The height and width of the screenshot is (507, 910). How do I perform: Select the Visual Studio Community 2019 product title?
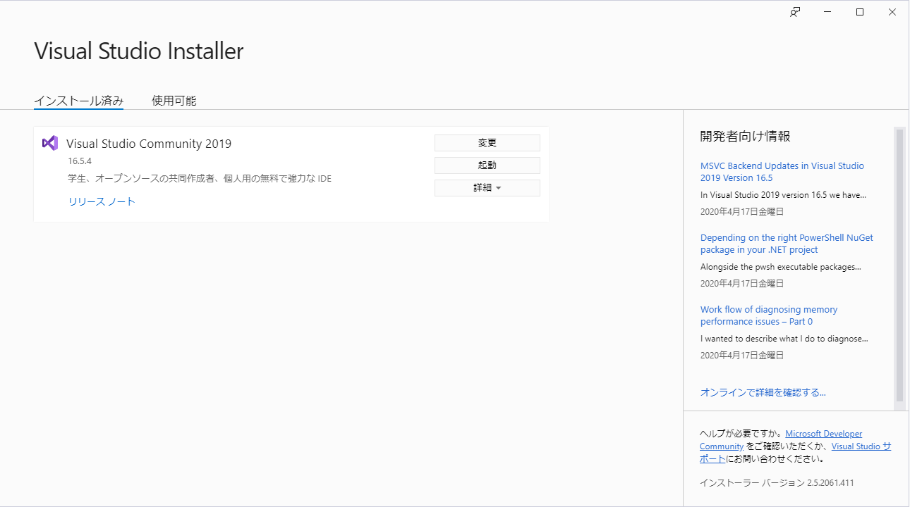[x=149, y=144]
